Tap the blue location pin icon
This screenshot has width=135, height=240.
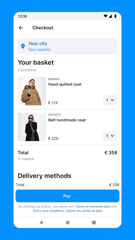[23, 46]
